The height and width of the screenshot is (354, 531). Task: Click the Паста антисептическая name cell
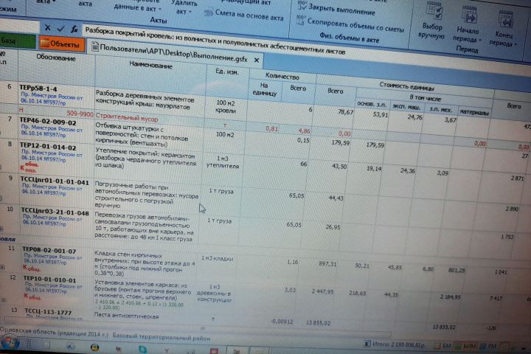(x=126, y=316)
